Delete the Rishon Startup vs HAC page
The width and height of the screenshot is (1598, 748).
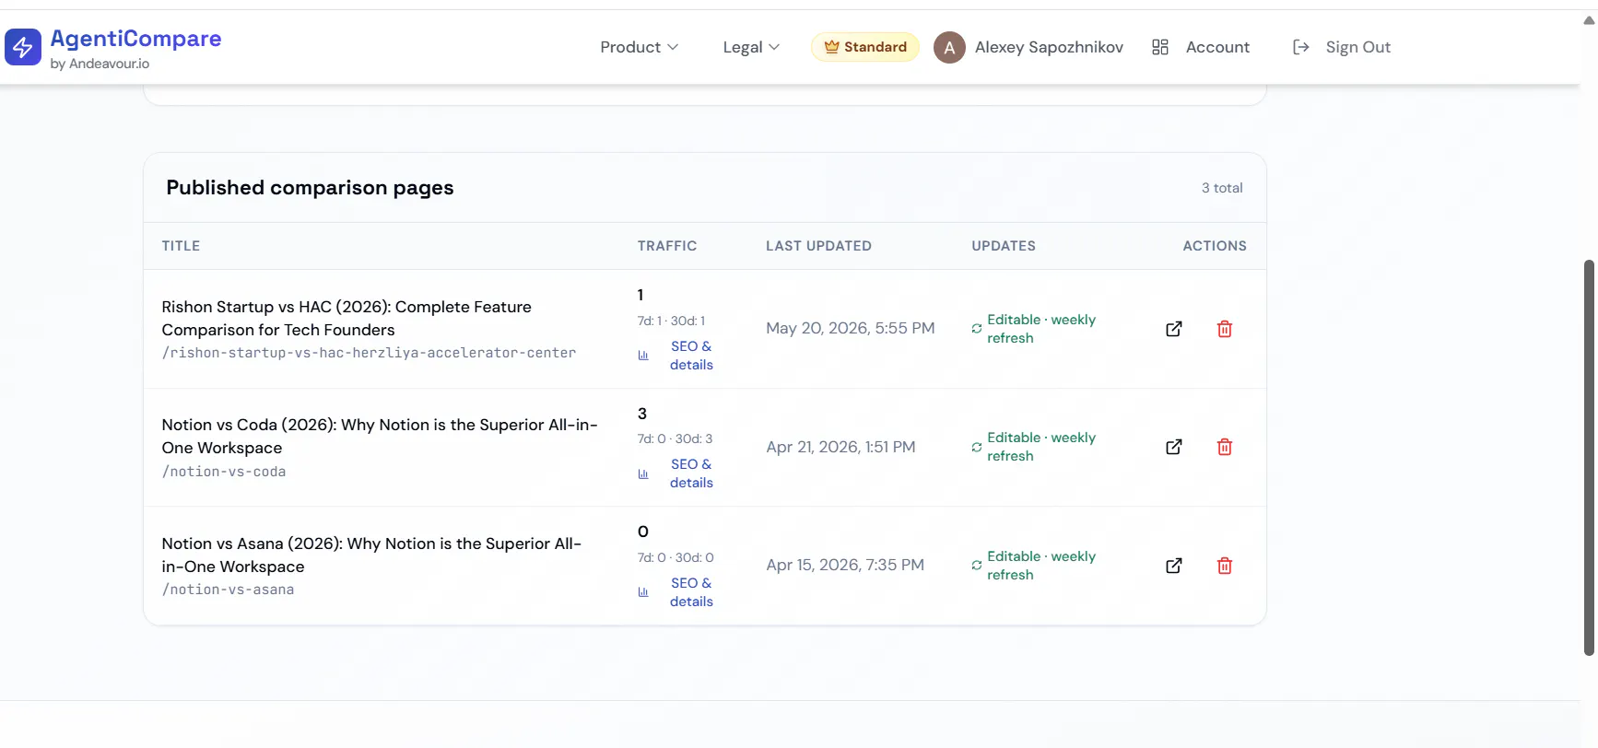click(x=1225, y=329)
